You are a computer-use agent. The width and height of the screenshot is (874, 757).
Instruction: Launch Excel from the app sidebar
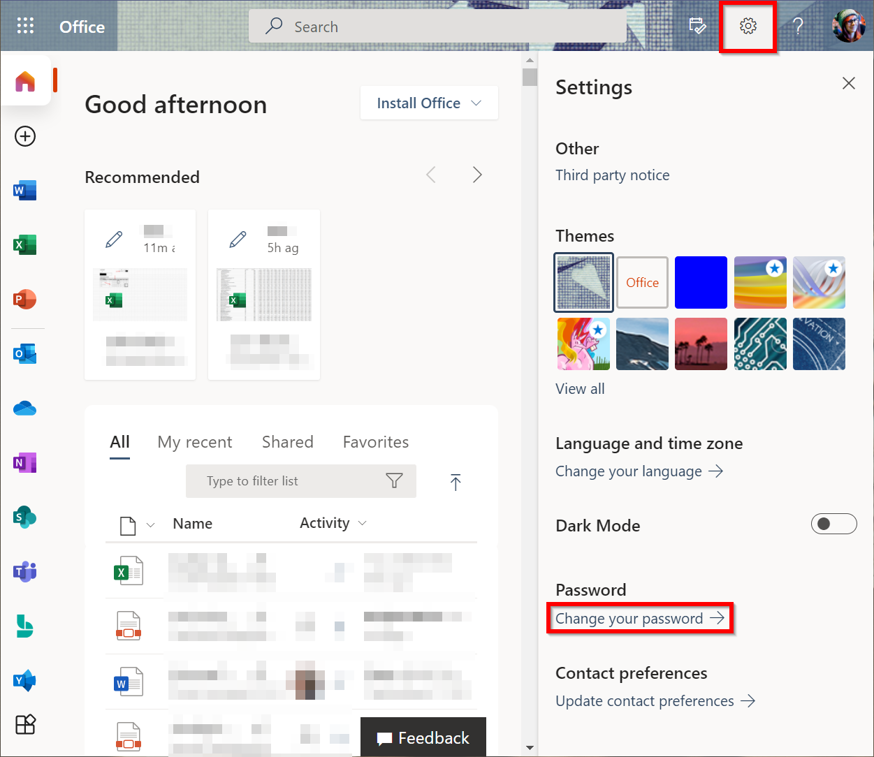[24, 245]
